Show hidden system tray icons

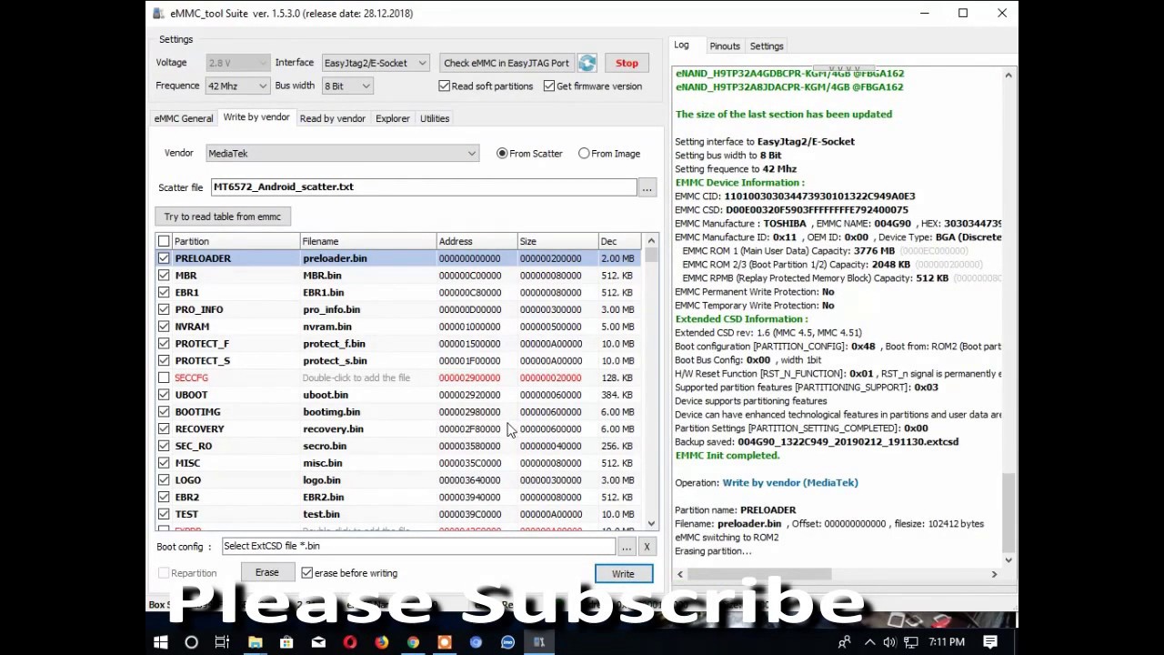869,642
